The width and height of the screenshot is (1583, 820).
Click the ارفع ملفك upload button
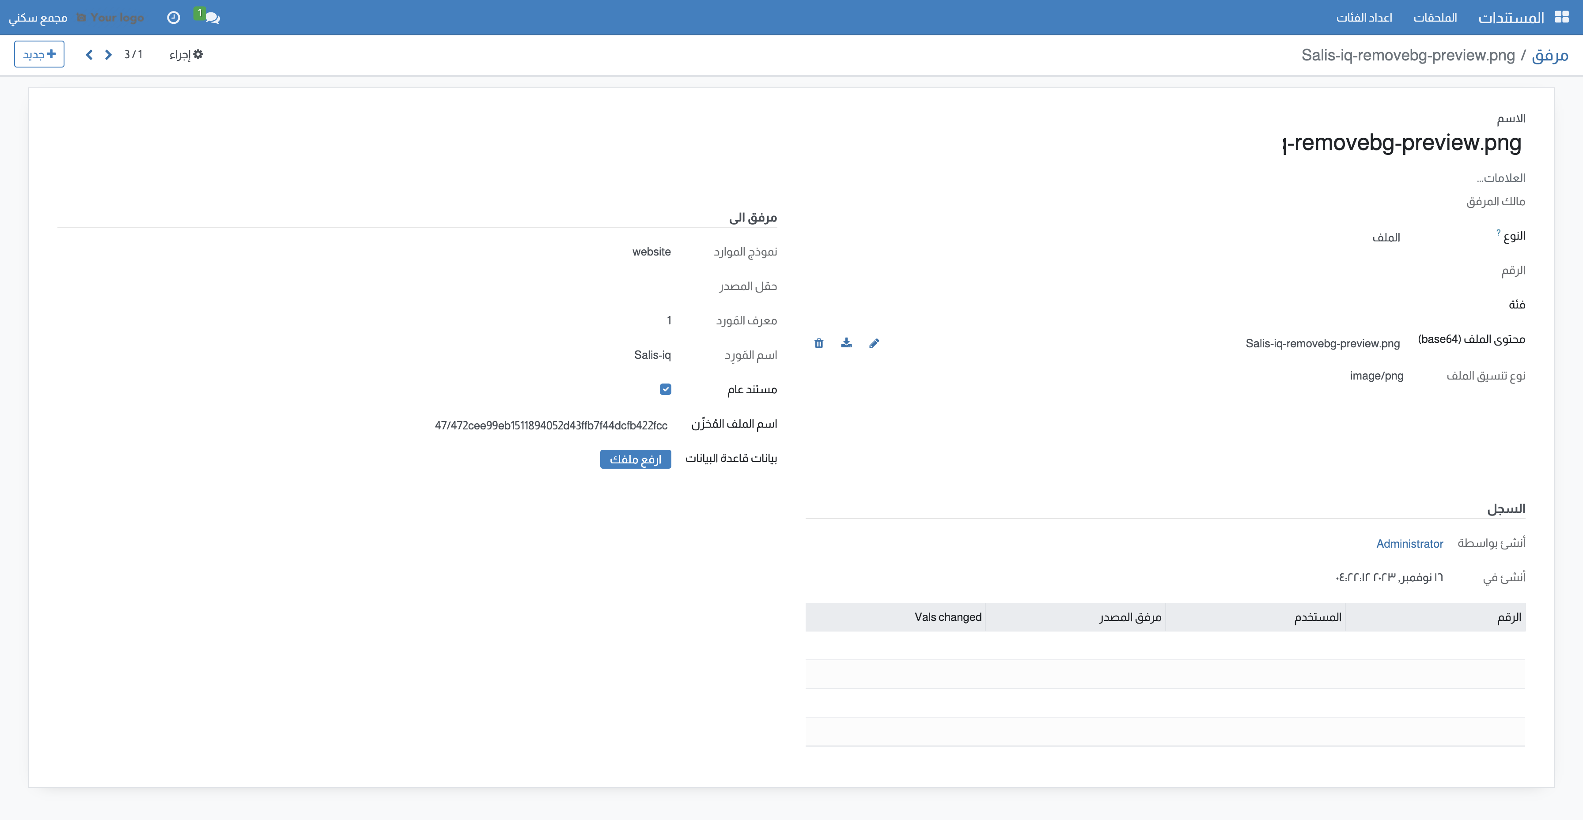pyautogui.click(x=636, y=459)
